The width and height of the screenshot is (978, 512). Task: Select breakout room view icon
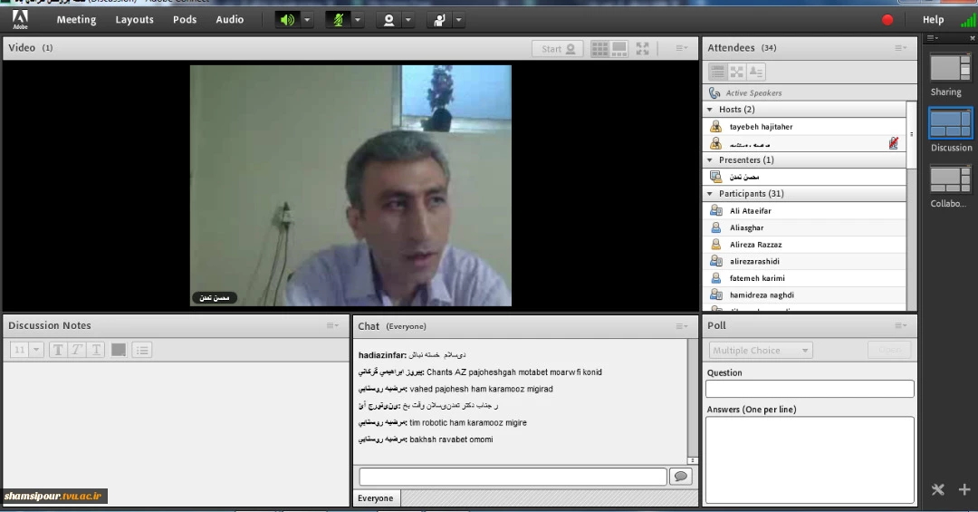coord(736,72)
